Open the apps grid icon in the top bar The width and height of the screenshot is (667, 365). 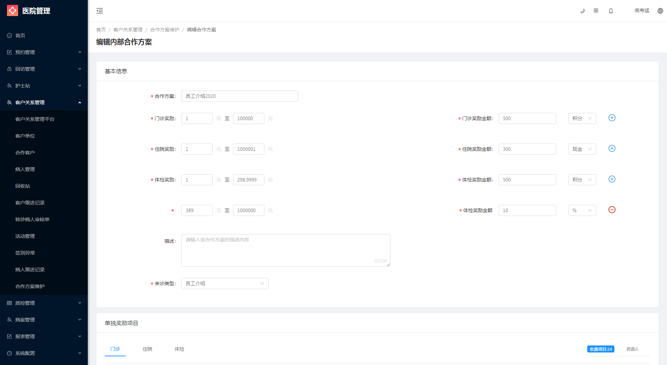596,11
